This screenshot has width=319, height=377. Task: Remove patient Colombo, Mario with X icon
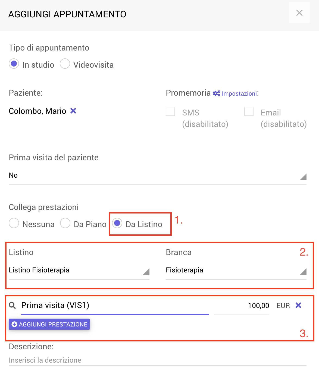tap(73, 111)
